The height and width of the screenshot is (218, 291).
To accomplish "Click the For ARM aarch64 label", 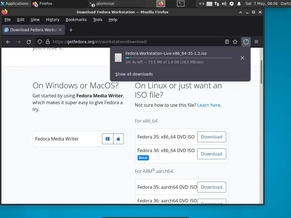I will point(154,171).
